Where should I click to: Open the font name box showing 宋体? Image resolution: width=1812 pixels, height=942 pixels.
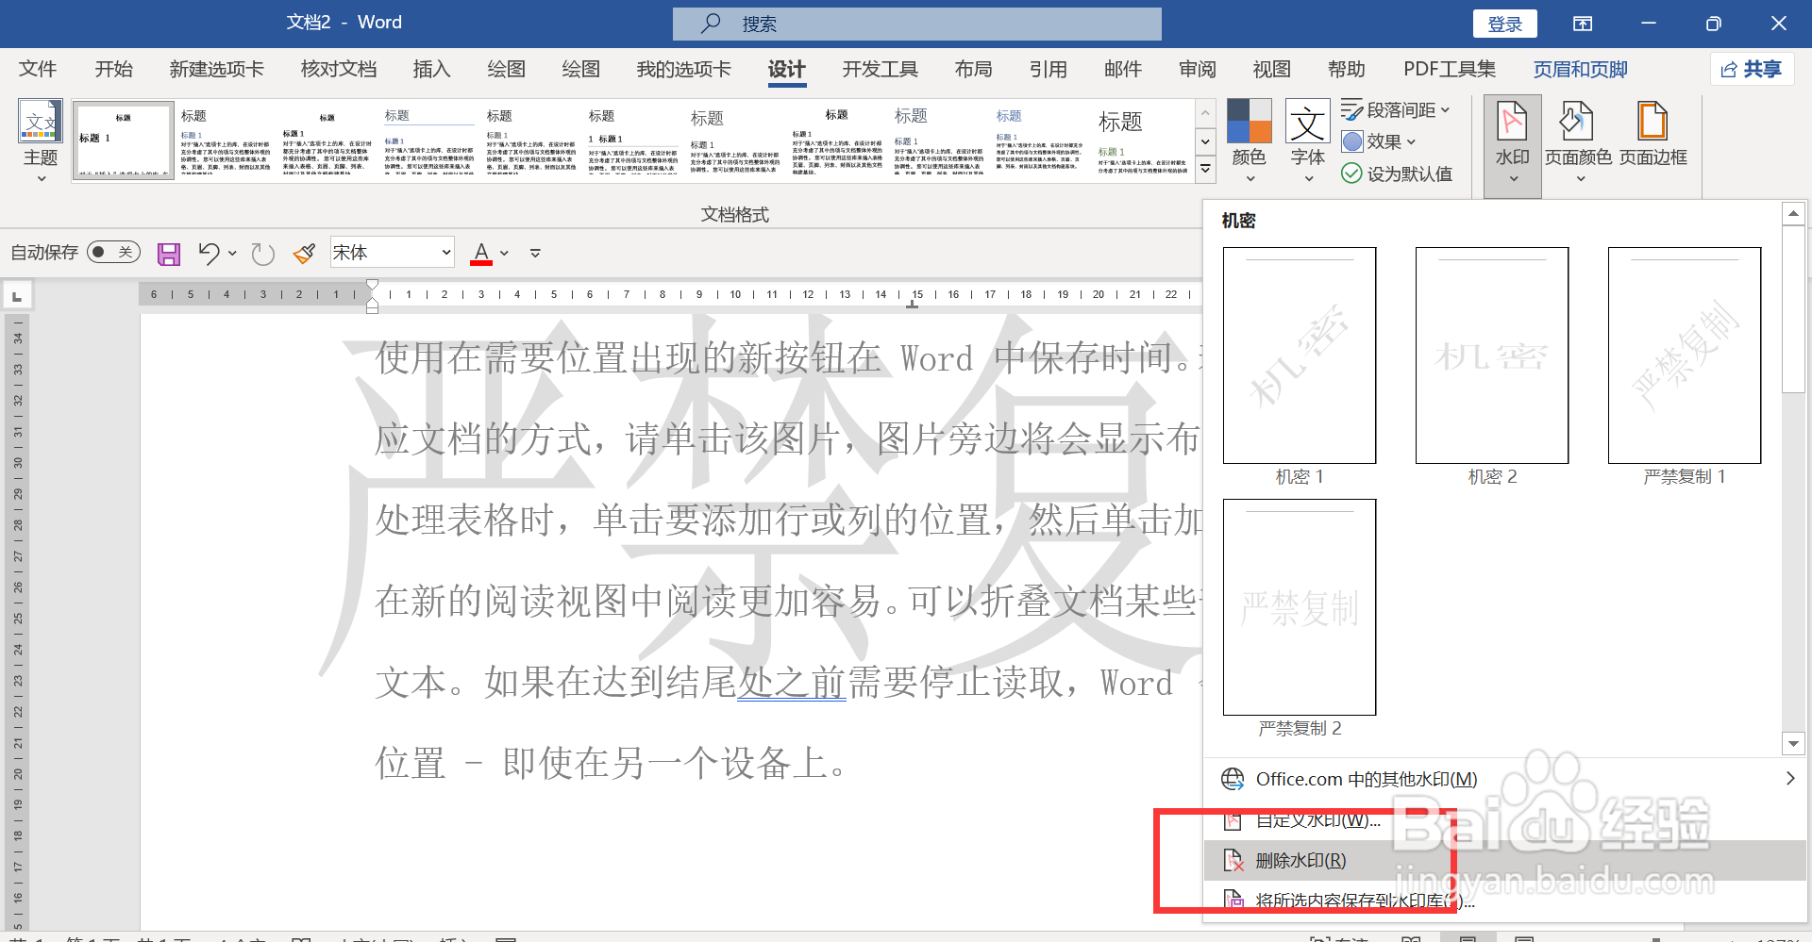[392, 252]
